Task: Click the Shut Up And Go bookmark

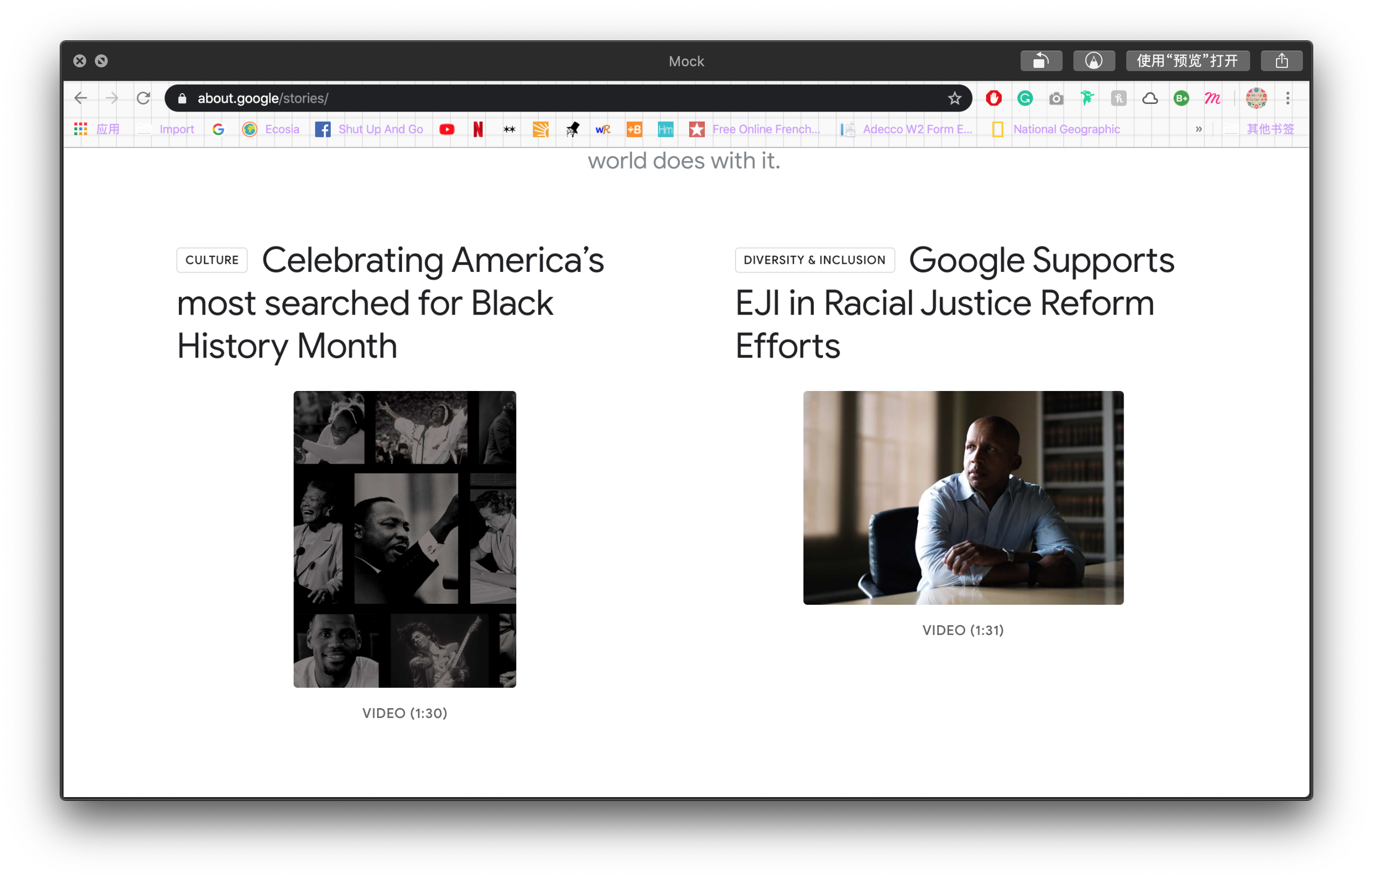Action: pos(380,130)
